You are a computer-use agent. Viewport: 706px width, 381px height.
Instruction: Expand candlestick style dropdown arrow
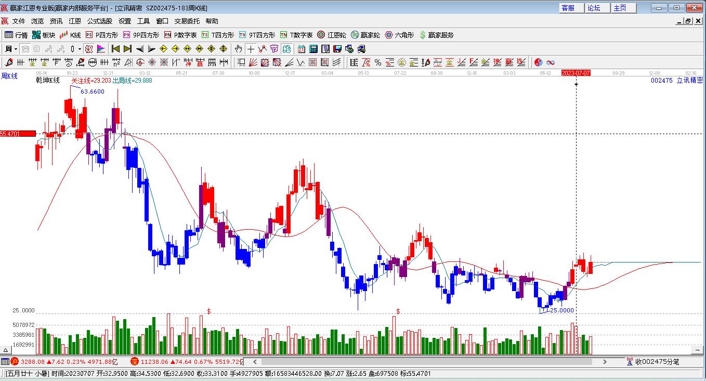pos(79,49)
